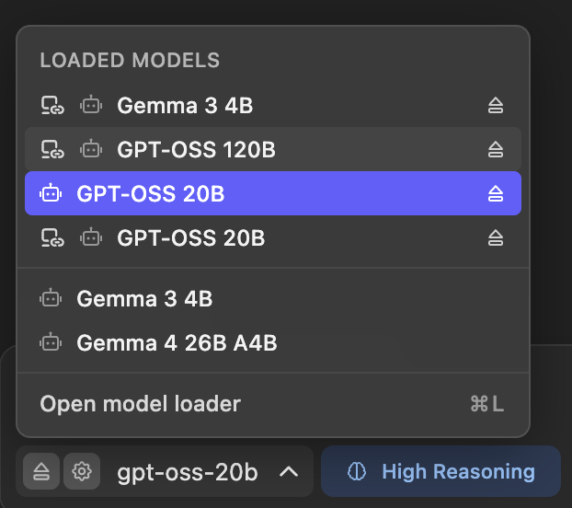
Task: Load the unloaded Gemma 3 4B model
Action: coord(144,299)
